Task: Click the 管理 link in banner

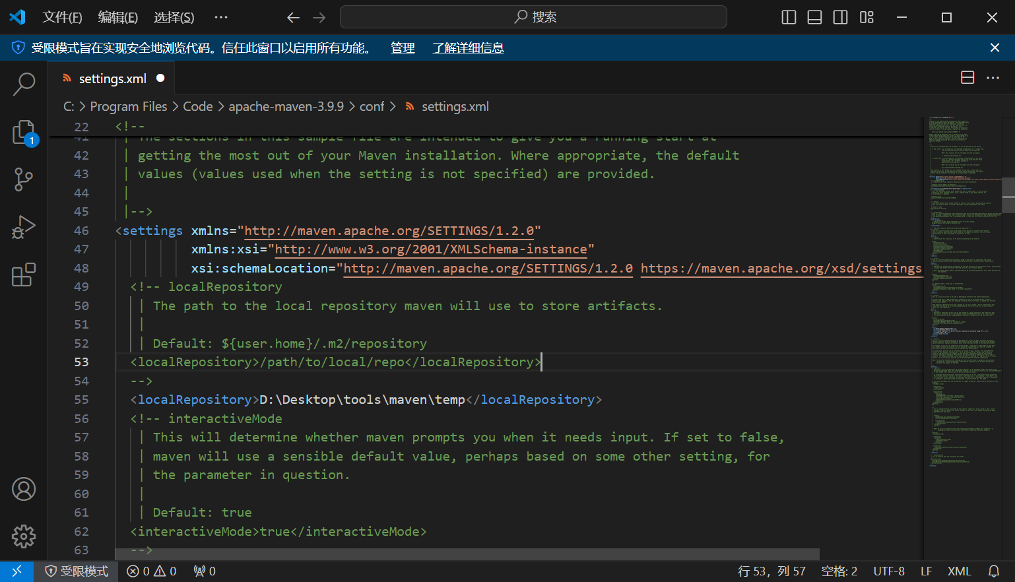Action: pyautogui.click(x=403, y=48)
